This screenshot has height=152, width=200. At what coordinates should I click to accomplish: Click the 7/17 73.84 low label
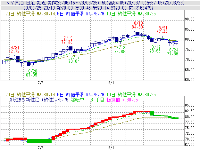74,59
